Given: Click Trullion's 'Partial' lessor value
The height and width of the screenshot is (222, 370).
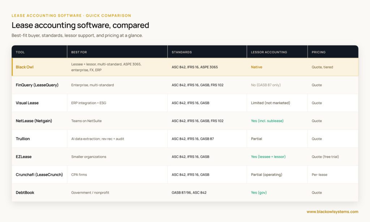Looking at the screenshot, I should [257, 139].
